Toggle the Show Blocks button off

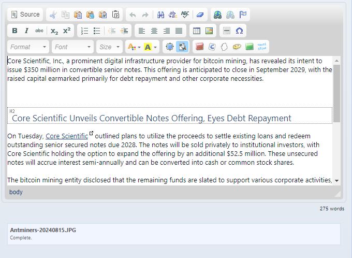tap(182, 47)
